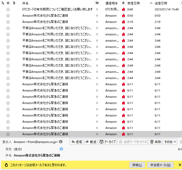182x170 pixels.
Task: Sort by 通信相手 column header
Action: (x=111, y=3)
